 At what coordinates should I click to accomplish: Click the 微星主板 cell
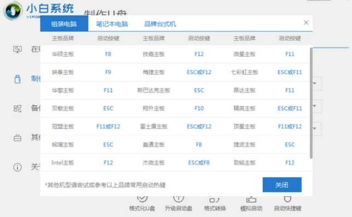(245, 54)
